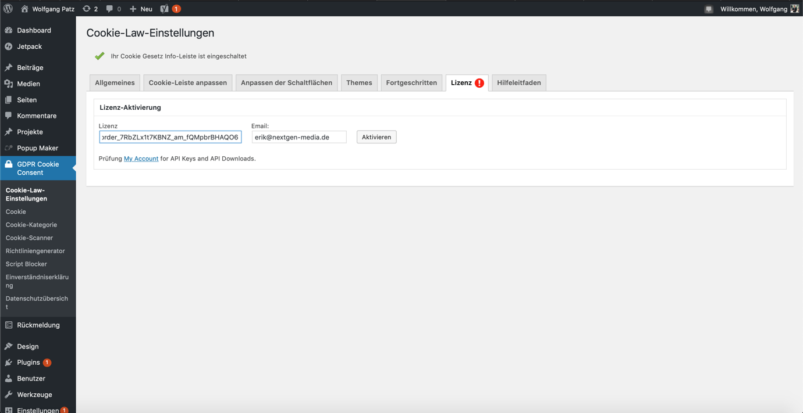Click the user avatar in the top right
The height and width of the screenshot is (413, 803).
[794, 9]
